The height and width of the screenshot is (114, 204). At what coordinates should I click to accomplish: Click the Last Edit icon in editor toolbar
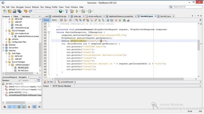[62, 20]
